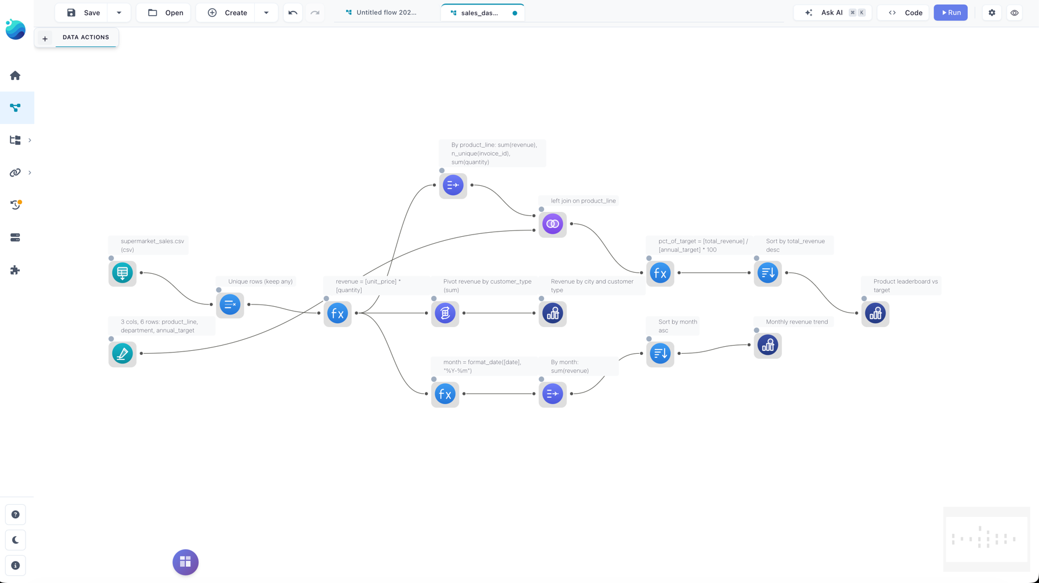Open the file catalog sidebar icon
The width and height of the screenshot is (1039, 583).
(x=15, y=140)
